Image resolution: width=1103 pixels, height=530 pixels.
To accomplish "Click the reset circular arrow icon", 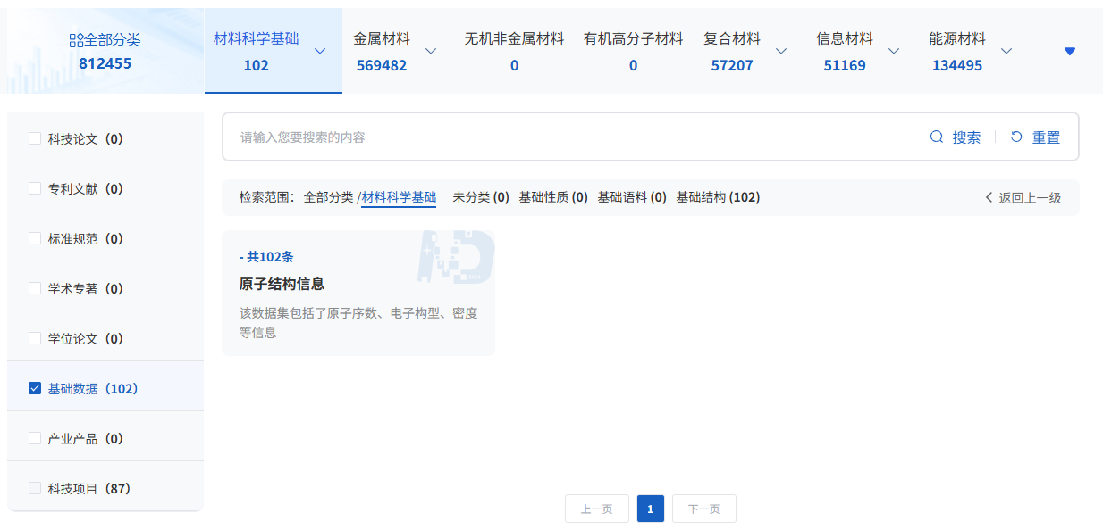I will coord(1016,137).
